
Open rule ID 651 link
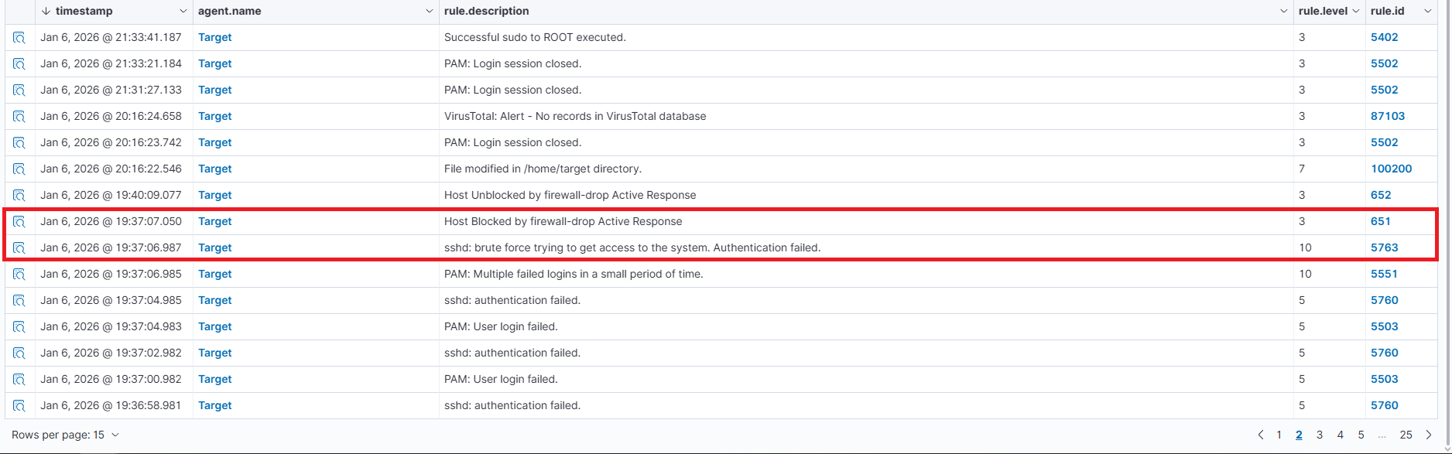(x=1381, y=221)
